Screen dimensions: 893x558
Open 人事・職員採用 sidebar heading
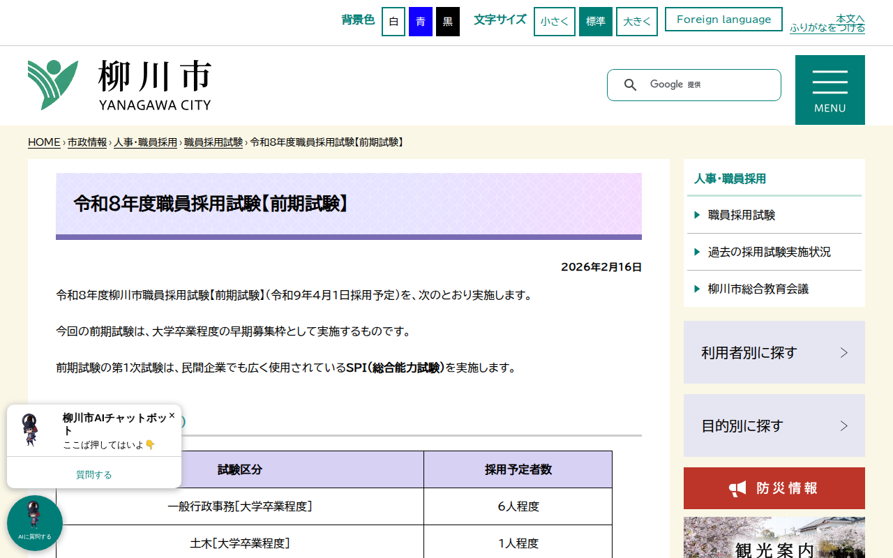[730, 179]
